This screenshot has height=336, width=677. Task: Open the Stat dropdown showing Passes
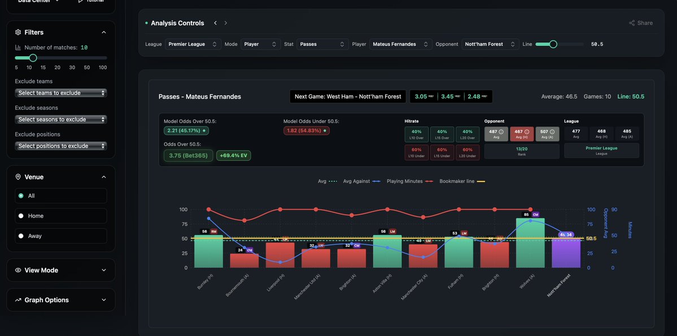(322, 44)
